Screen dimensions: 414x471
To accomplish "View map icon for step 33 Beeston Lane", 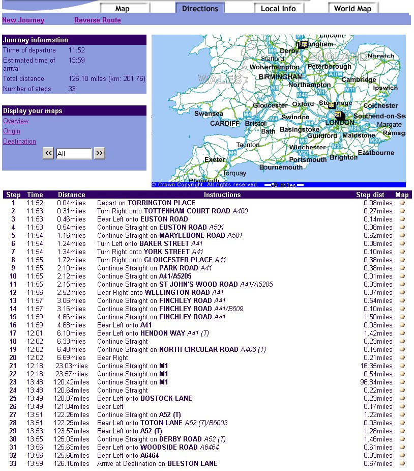I will (x=402, y=463).
